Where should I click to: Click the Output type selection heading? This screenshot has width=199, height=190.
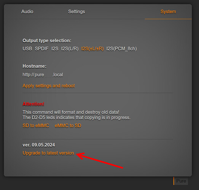tap(47, 41)
